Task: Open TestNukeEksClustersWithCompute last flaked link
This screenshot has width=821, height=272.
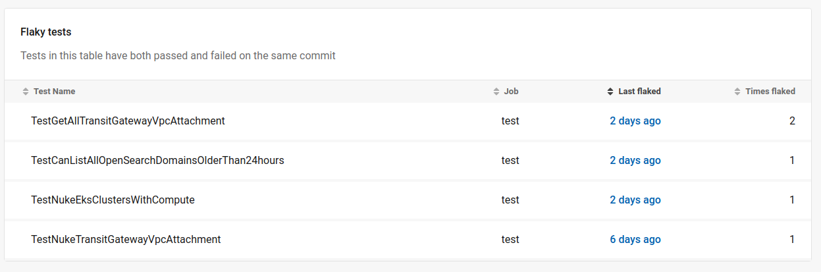Action: 635,200
